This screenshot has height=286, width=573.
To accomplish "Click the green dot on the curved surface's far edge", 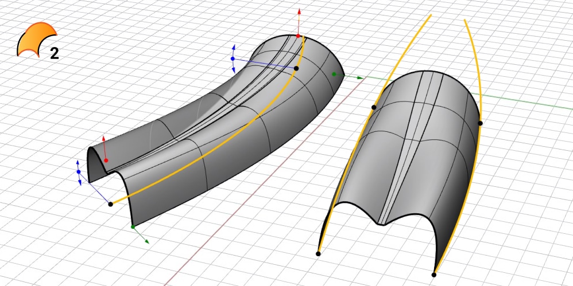I will [x=334, y=74].
